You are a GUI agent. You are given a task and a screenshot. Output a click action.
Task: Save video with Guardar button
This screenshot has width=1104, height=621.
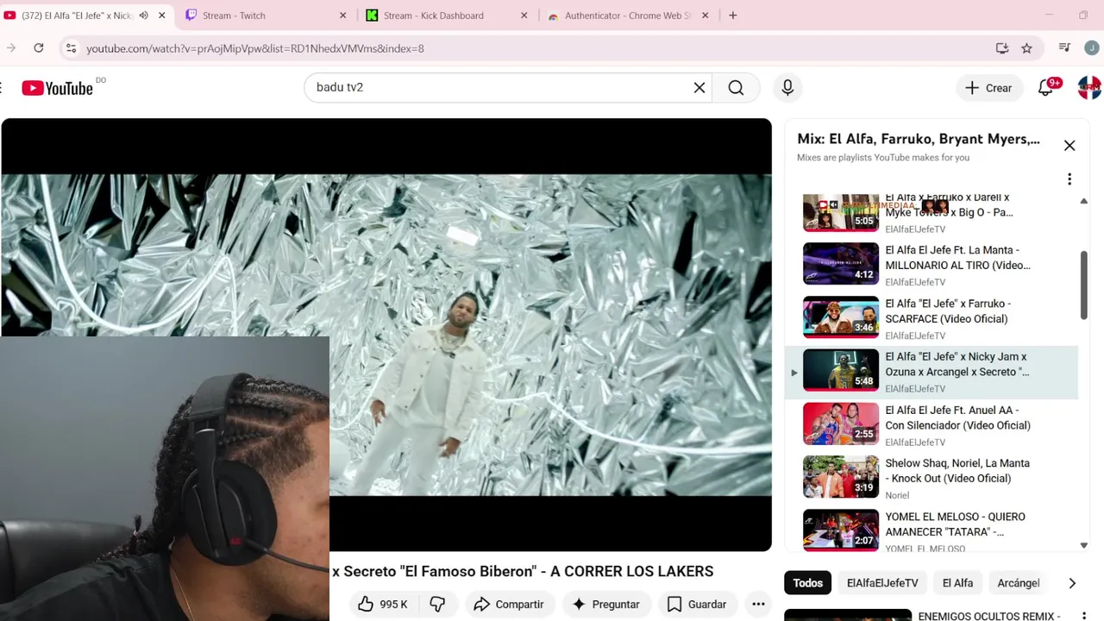tap(697, 605)
